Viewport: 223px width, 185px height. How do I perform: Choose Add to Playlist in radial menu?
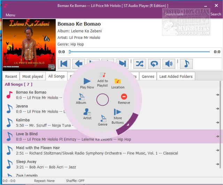(x=102, y=80)
